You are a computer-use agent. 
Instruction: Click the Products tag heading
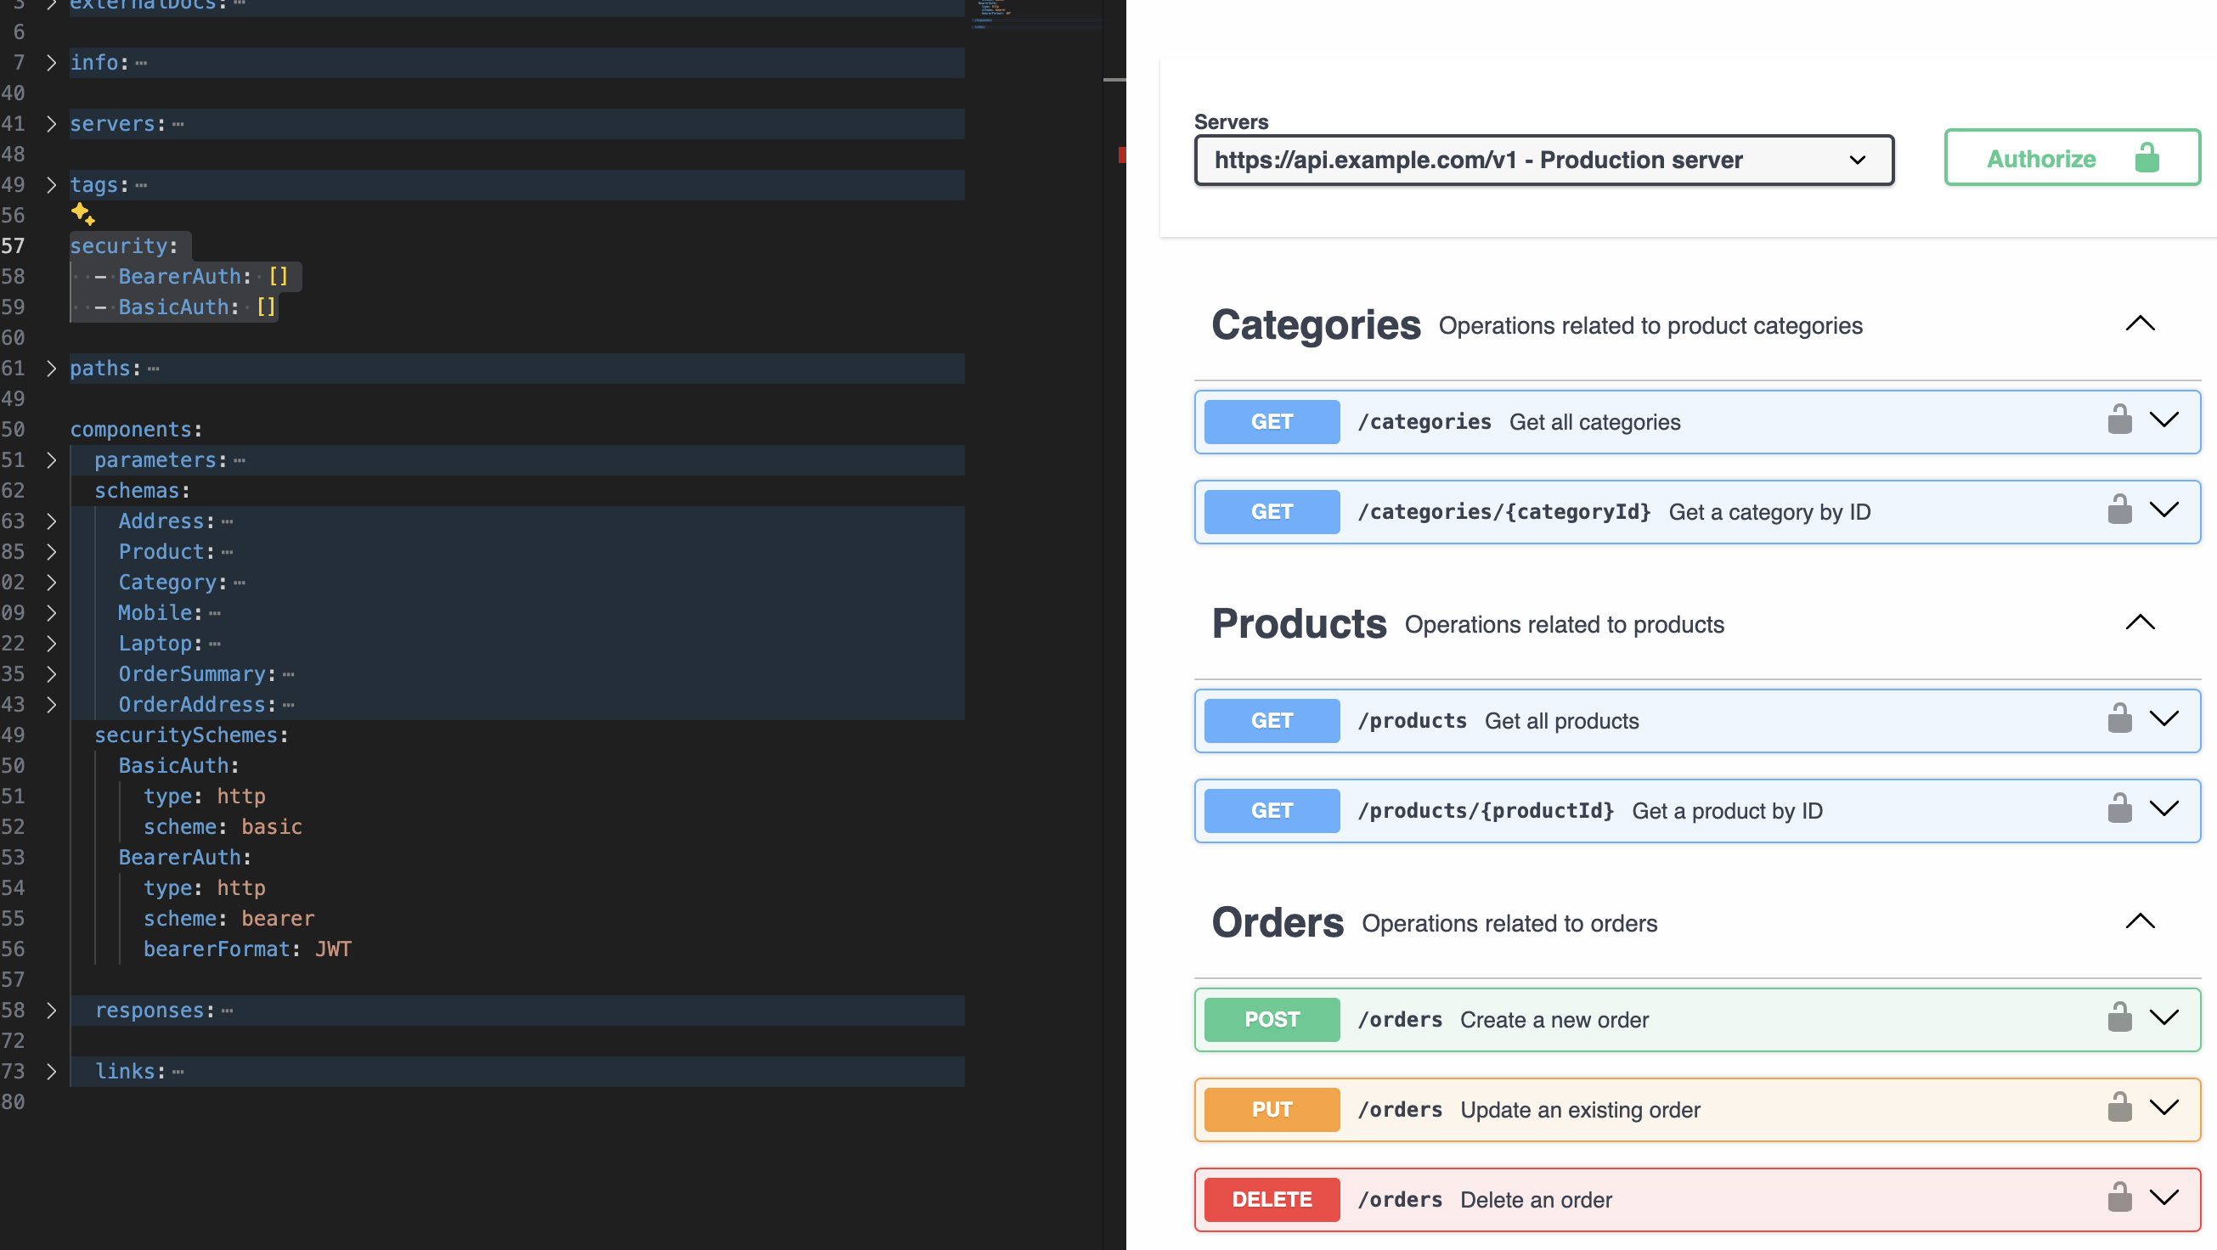tap(1299, 623)
